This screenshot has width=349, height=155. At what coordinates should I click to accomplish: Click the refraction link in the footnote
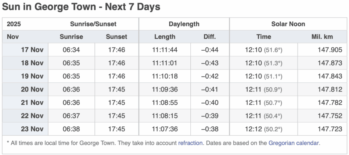click(x=190, y=143)
